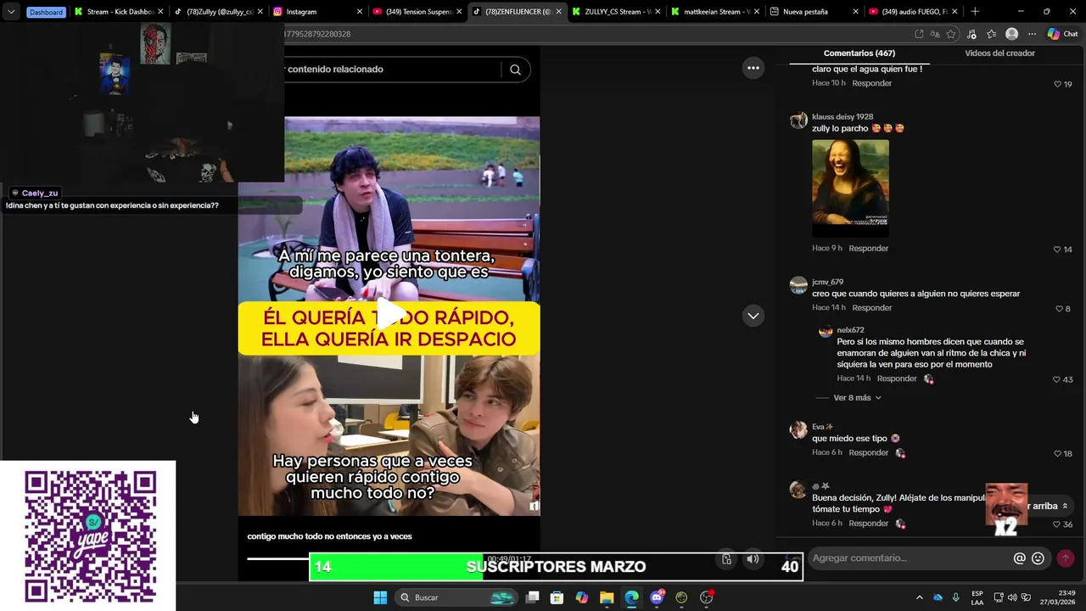Screen dimensions: 1086x611
Task: Close the ZENFLUENCER TikTok tab
Action: (558, 12)
